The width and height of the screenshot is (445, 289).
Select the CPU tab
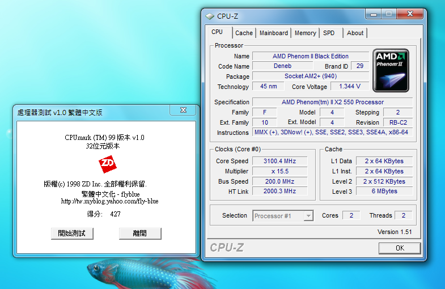coord(217,32)
